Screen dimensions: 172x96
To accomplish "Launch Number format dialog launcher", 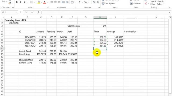I will pos(99,7).
